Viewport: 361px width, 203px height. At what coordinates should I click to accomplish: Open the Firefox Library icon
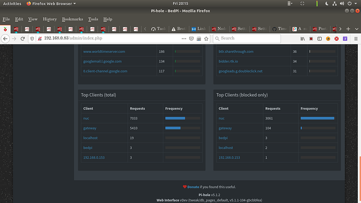tap(302, 39)
